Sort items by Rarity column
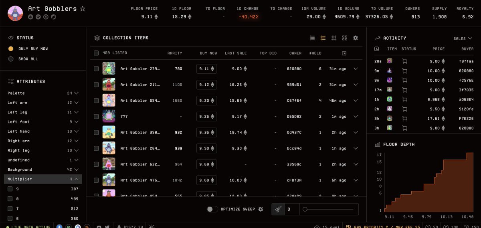Screen dimensions: 481x228 [174, 53]
